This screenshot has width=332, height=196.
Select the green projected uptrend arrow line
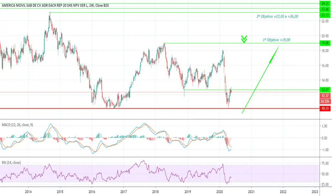(260, 79)
